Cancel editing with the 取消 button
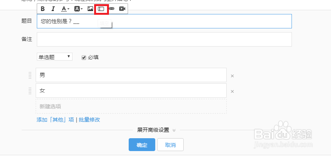Screen dimensions: 331x156 [170, 145]
